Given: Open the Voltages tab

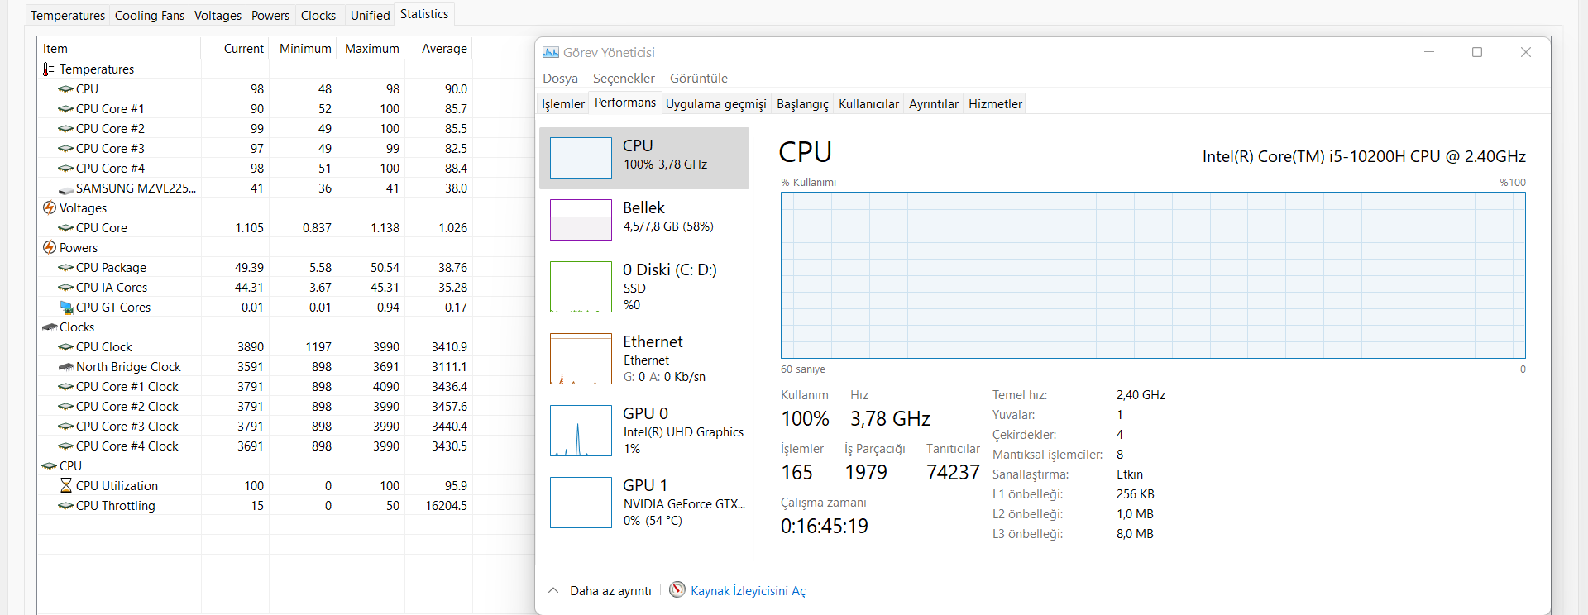Looking at the screenshot, I should (218, 16).
